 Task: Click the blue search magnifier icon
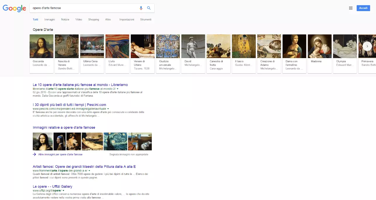coord(149,8)
